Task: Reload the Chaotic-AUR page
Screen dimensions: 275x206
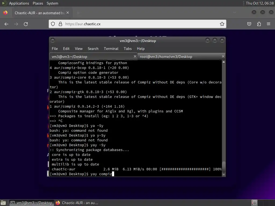Action: (26, 24)
